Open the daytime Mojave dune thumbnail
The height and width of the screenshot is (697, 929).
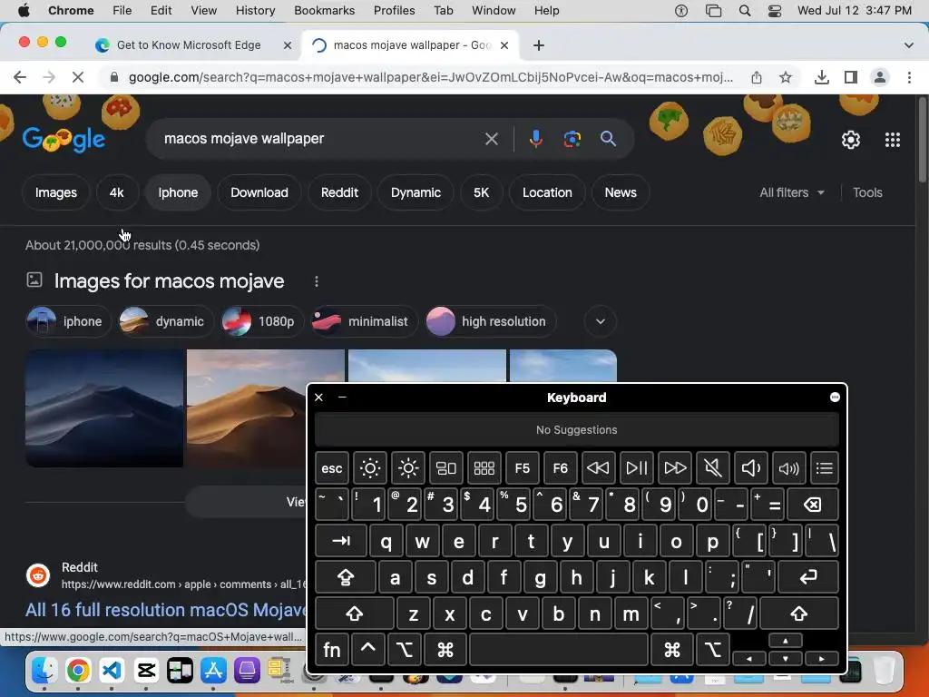[x=266, y=408]
